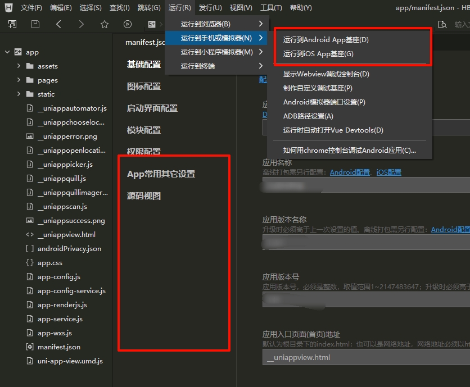Click the 应用入口页面 address input field
470x387 pixels.
[365, 357]
